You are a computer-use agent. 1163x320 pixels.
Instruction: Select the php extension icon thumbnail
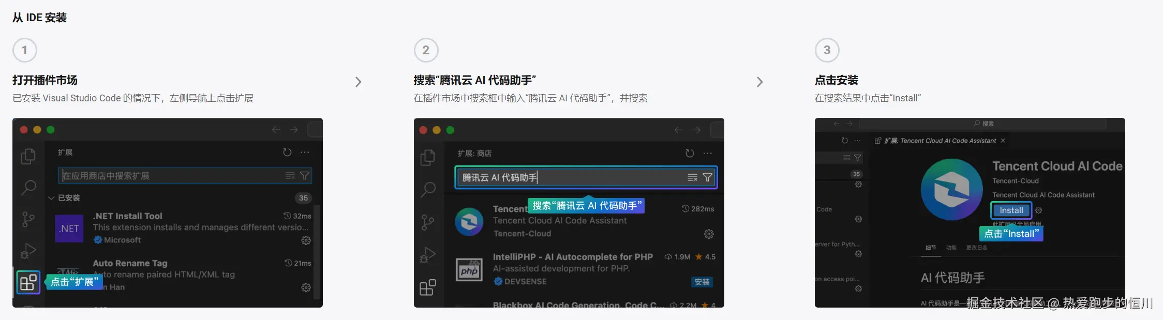469,269
